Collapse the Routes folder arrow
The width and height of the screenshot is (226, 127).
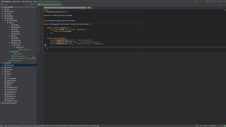(x=10, y=52)
